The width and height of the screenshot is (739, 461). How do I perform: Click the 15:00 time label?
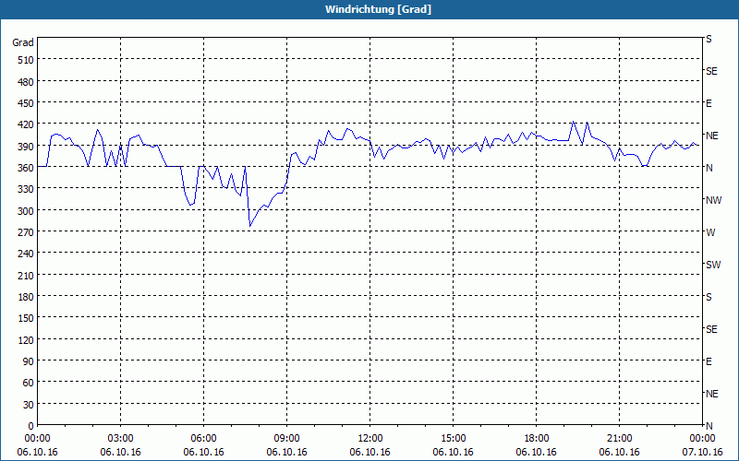click(x=453, y=439)
